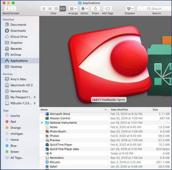
Task: Go forward with the Forward arrow button
Action: 13,9
